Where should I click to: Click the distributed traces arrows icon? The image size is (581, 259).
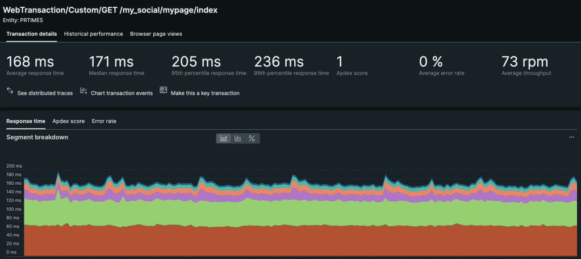click(x=10, y=91)
